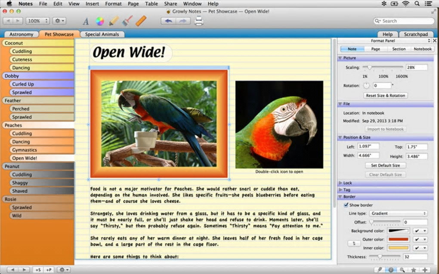Click the Wi-Fi icon in menu bar
The width and height of the screenshot is (439, 274).
(405, 3)
